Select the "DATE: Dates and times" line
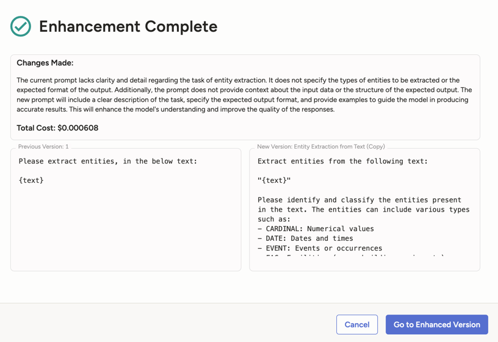 pos(305,239)
